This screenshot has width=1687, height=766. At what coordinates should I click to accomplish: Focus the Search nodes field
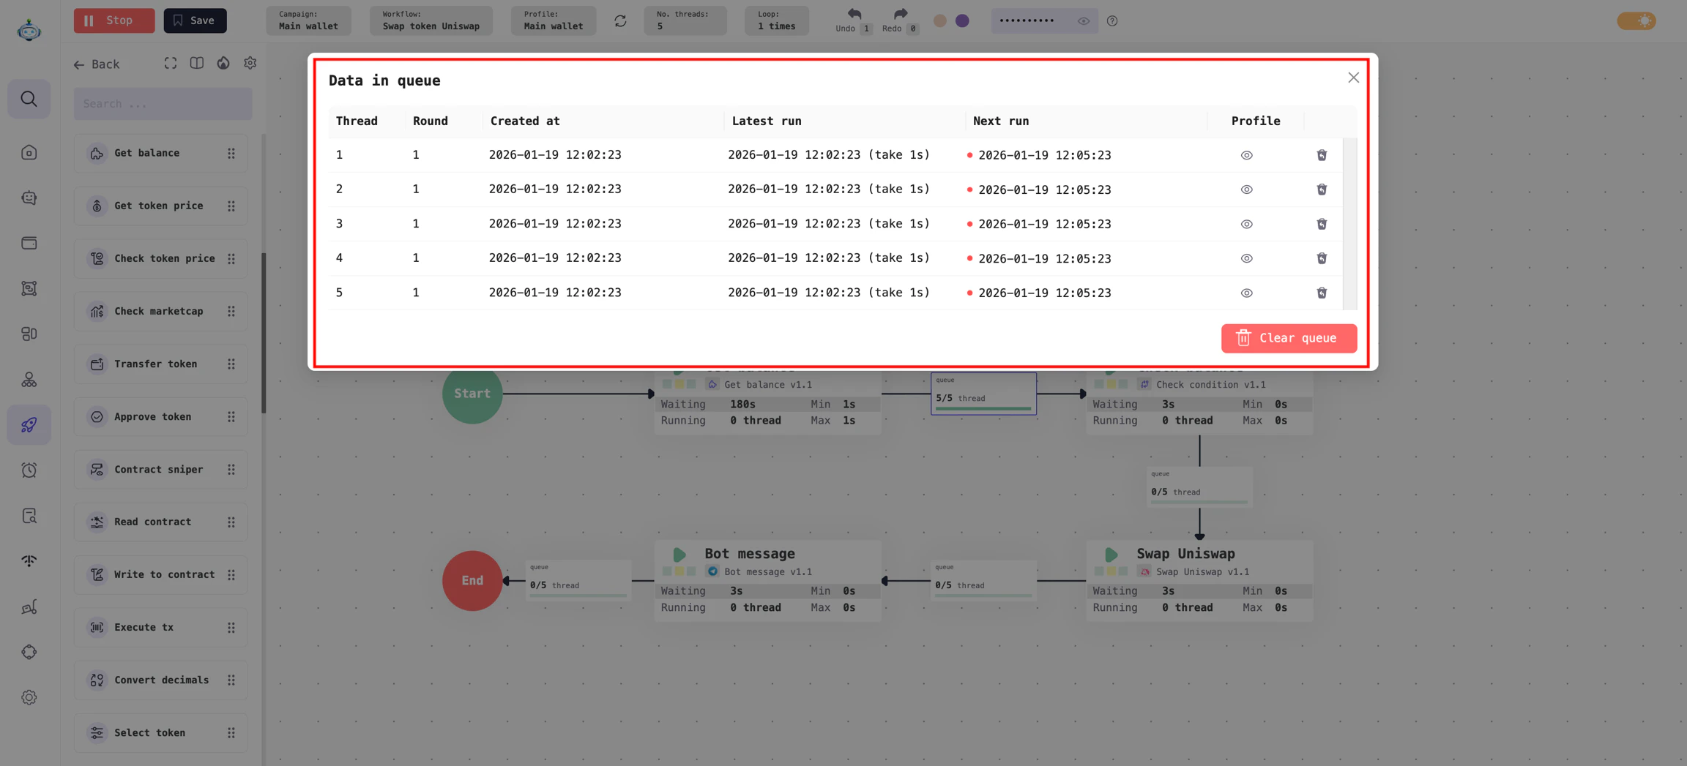tap(163, 104)
